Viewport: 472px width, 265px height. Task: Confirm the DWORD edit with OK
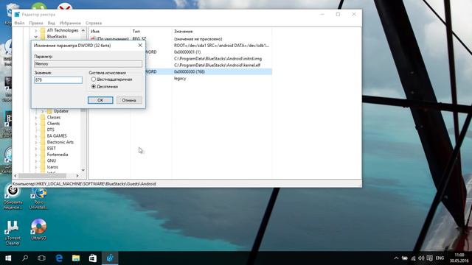click(x=100, y=100)
